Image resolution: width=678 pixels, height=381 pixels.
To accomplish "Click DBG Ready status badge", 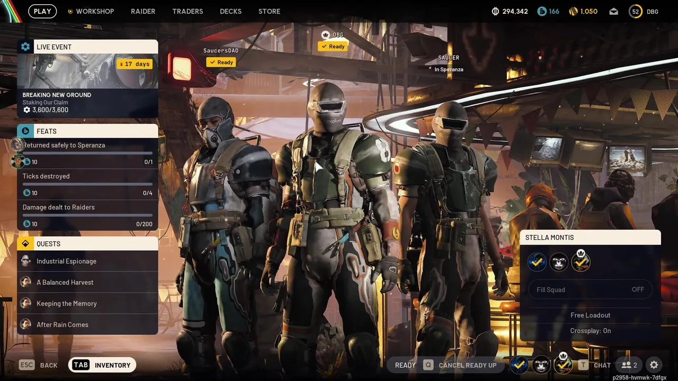I will 333,47.
